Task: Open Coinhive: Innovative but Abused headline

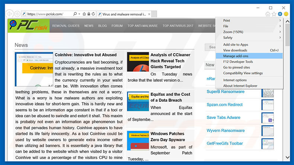Action: pyautogui.click(x=86, y=55)
